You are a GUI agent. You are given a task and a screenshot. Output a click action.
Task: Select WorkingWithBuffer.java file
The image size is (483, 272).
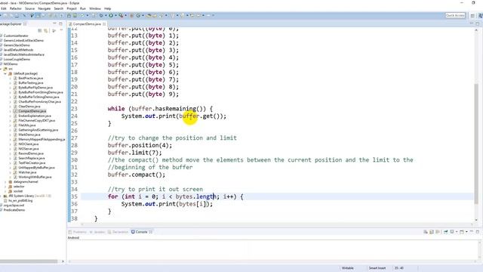coord(35,177)
